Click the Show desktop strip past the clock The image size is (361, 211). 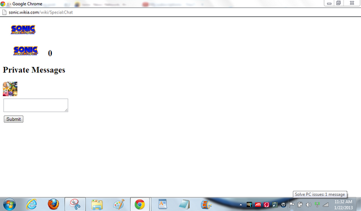click(359, 204)
